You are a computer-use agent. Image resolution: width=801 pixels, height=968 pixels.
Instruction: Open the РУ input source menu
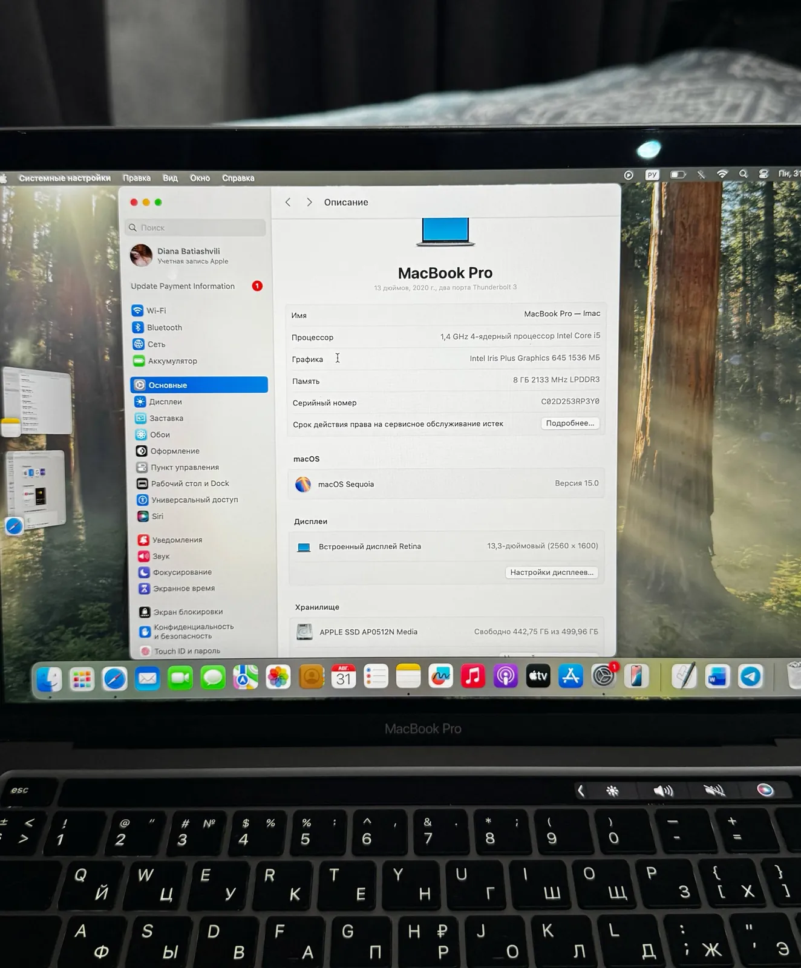652,174
